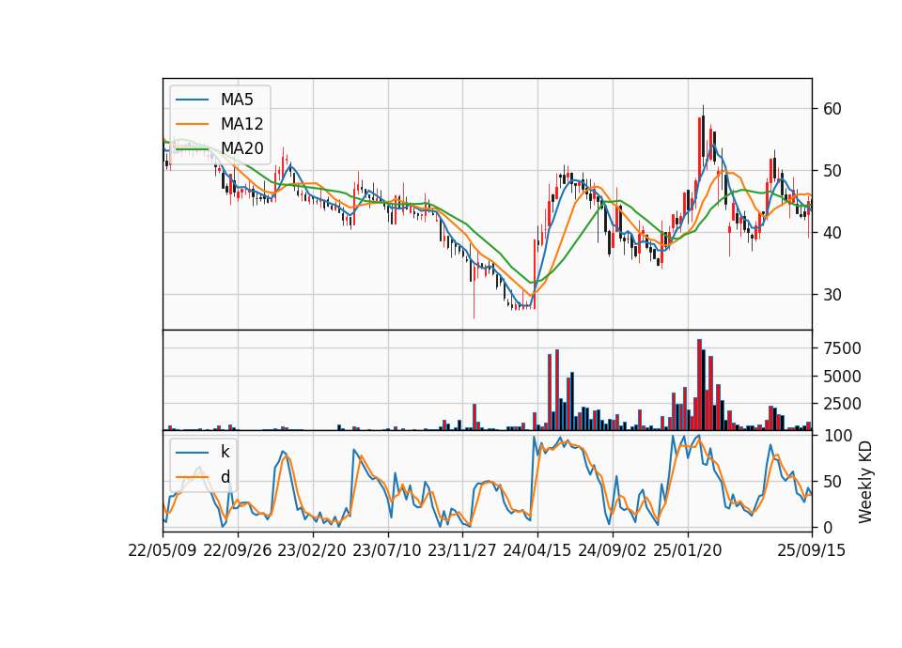Click the volume axis value 5000
Image resolution: width=902 pixels, height=648 pixels.
tap(842, 377)
